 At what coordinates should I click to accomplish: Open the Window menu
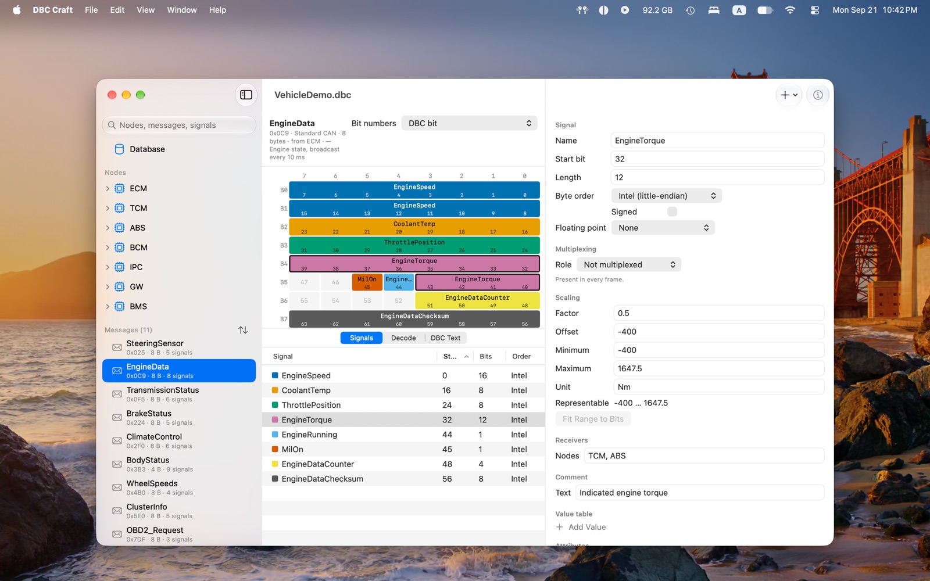pyautogui.click(x=182, y=10)
